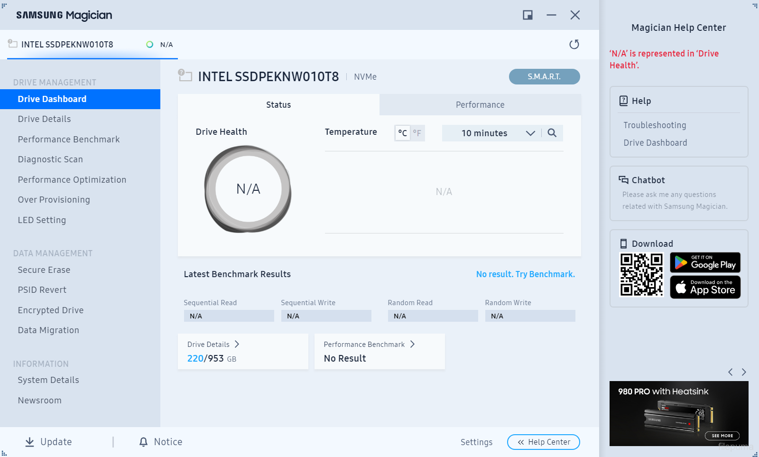Click the Google Play download badge
Viewport: 759px width, 457px height.
coord(705,262)
